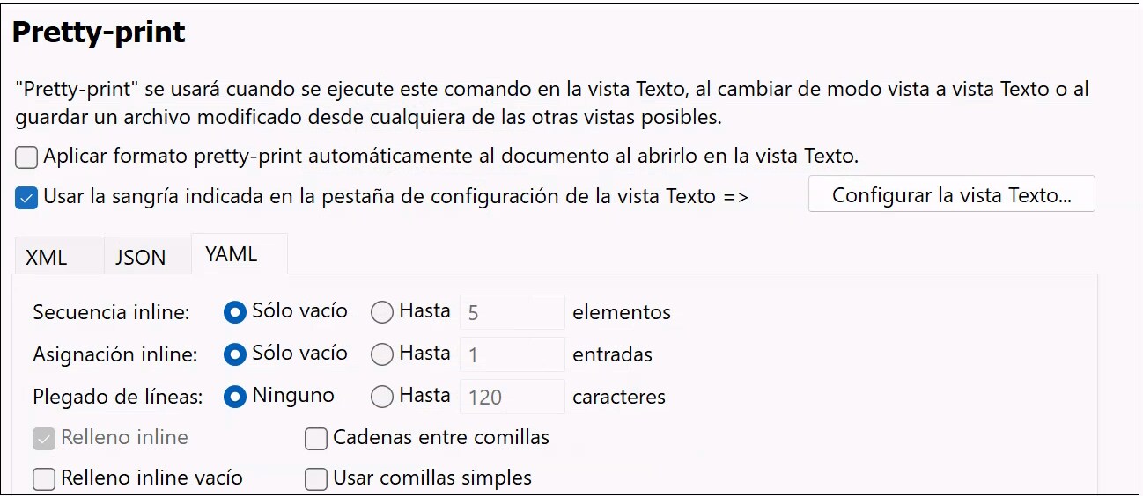Click the Pretty-print section heading
This screenshot has width=1143, height=496.
tap(99, 33)
